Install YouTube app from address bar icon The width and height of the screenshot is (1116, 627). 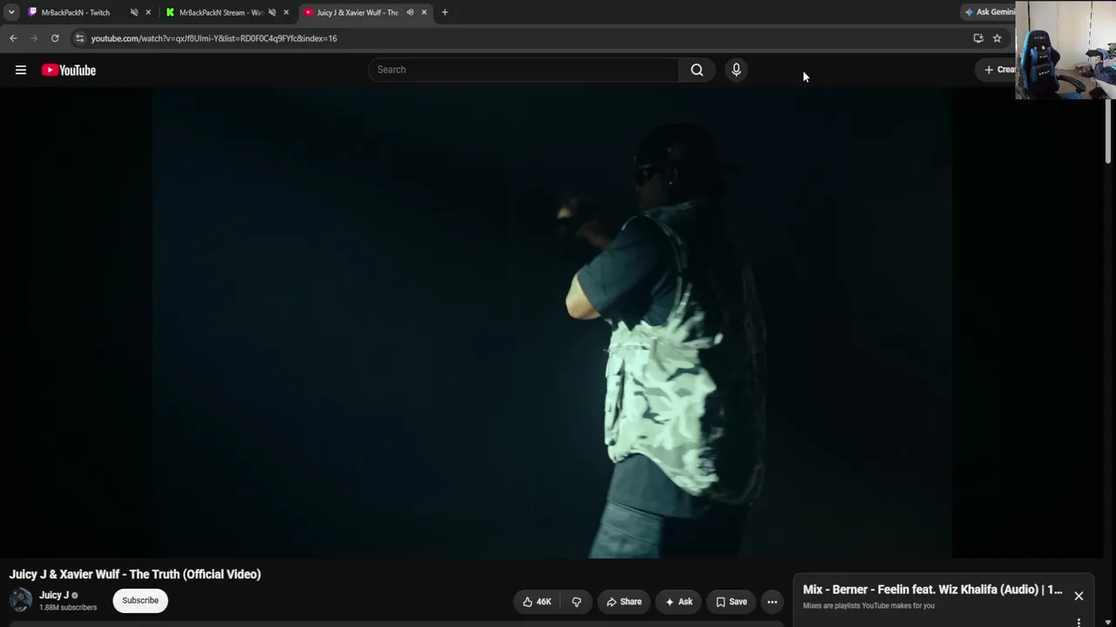click(978, 38)
